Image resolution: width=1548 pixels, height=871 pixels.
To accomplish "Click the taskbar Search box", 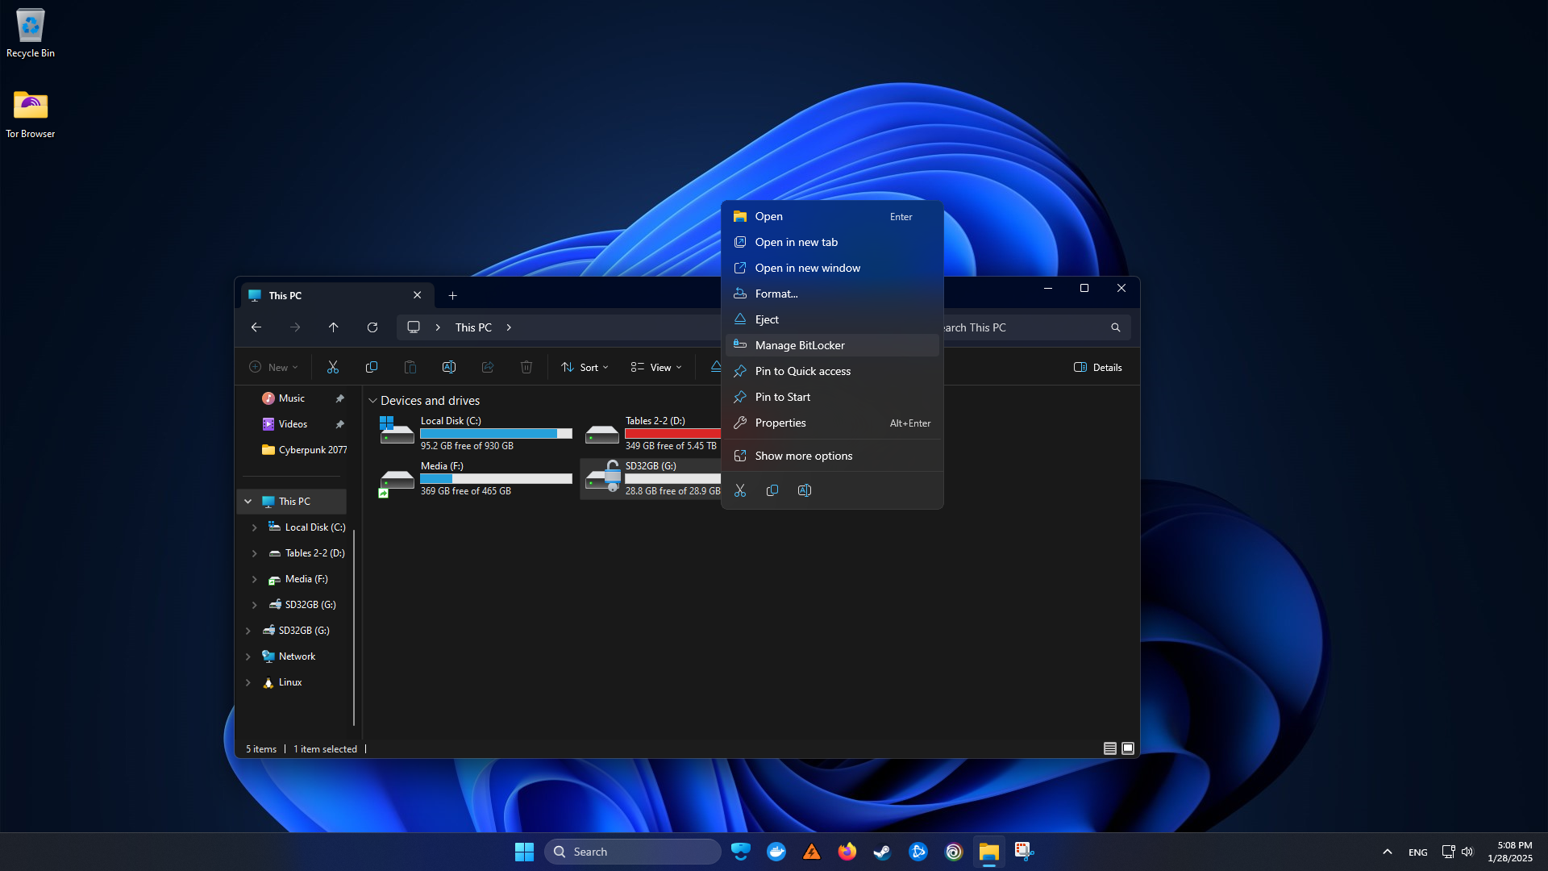I will (x=633, y=852).
